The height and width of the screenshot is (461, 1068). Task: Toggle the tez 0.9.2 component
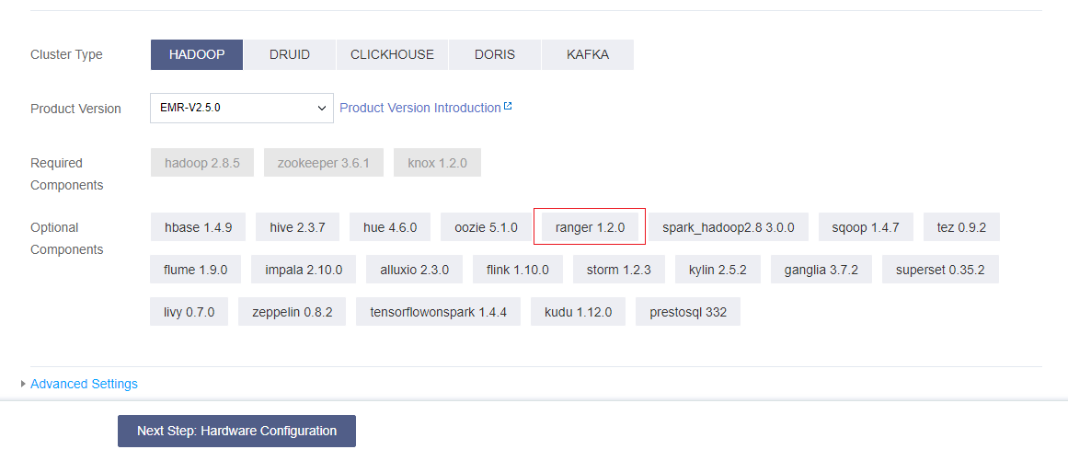click(961, 226)
